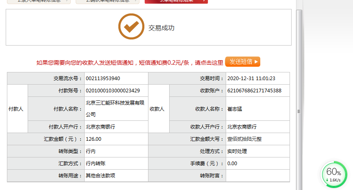The image size is (353, 190).
Task: Click the transaction serial number 002113953940
Action: point(102,79)
